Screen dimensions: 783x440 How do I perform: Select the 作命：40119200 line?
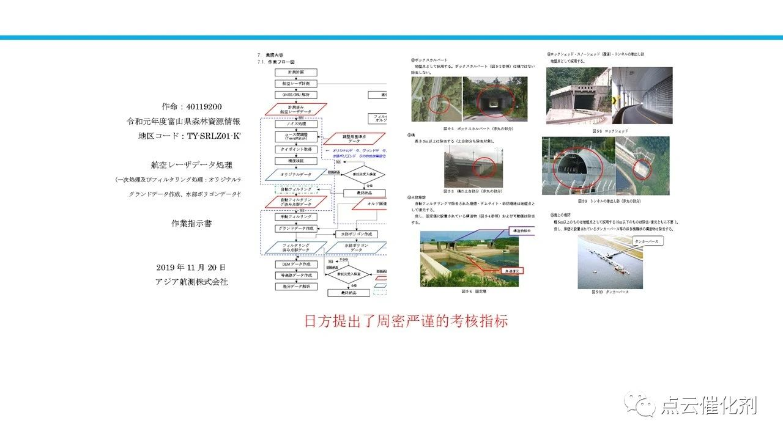[x=192, y=106]
